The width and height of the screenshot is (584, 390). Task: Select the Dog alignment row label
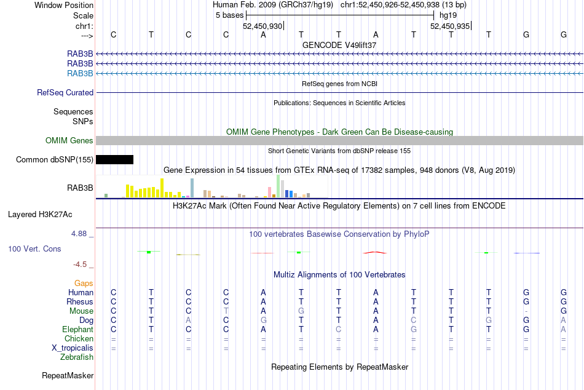pyautogui.click(x=87, y=320)
